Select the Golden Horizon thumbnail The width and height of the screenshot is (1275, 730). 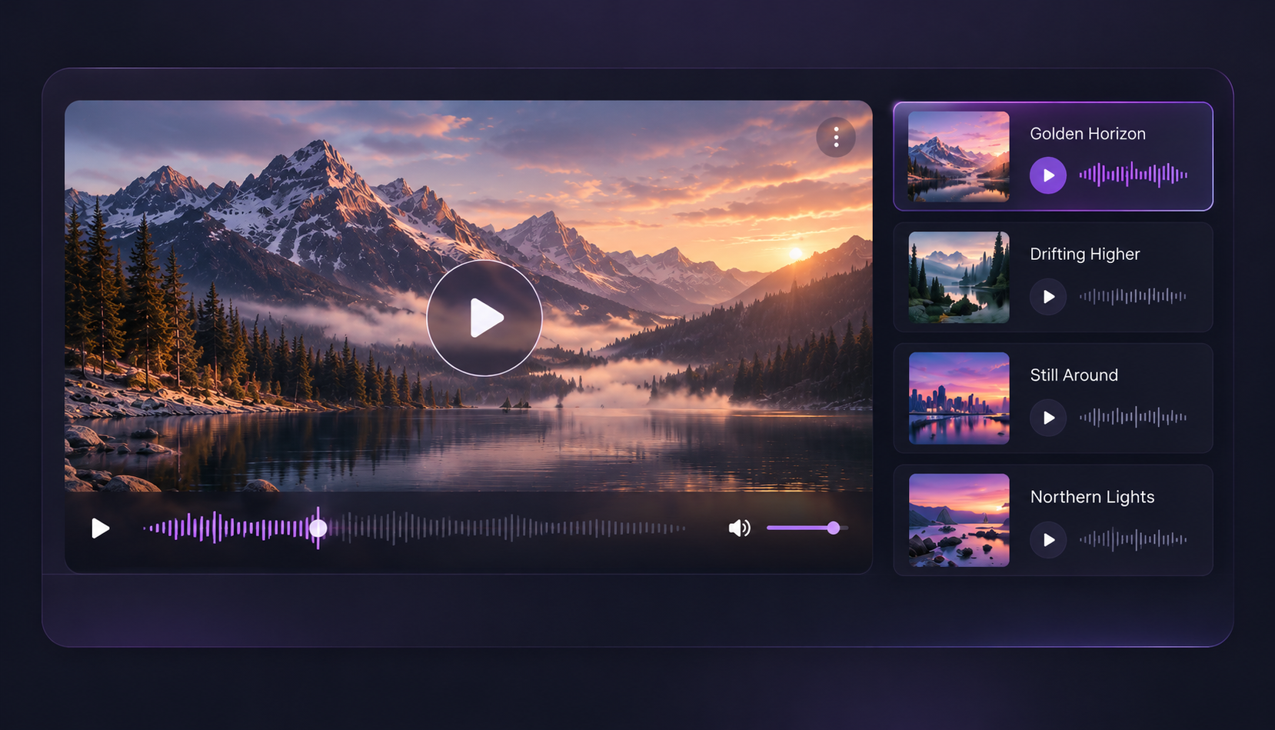(x=959, y=157)
